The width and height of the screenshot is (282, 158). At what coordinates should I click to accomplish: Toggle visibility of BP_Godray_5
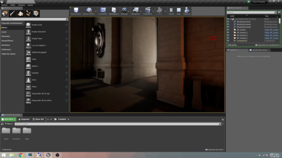click(x=228, y=38)
